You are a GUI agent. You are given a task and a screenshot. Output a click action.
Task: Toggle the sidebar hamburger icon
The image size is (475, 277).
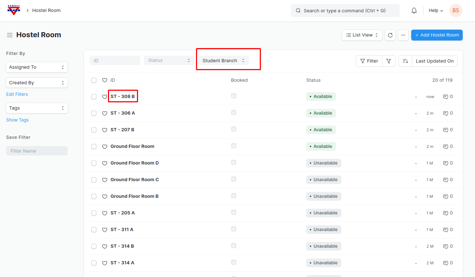[10, 35]
